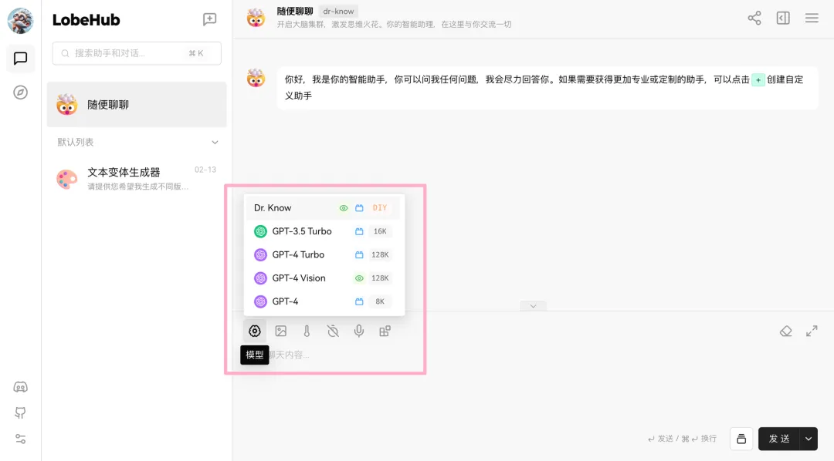The width and height of the screenshot is (834, 461).
Task: Select the GPT-4 8K model
Action: [x=324, y=301]
